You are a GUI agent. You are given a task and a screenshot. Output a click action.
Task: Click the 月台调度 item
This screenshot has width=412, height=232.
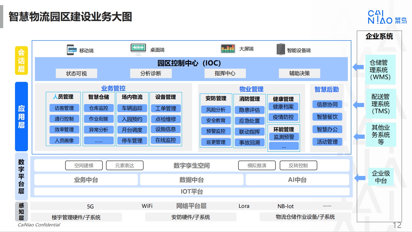(x=132, y=130)
